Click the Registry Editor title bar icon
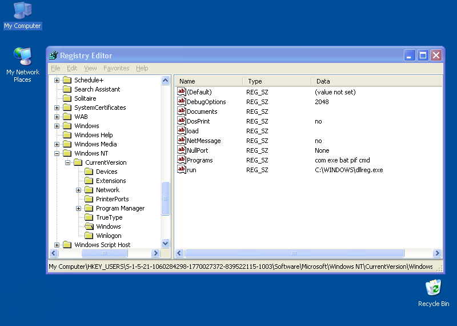The width and height of the screenshot is (457, 326). point(54,55)
